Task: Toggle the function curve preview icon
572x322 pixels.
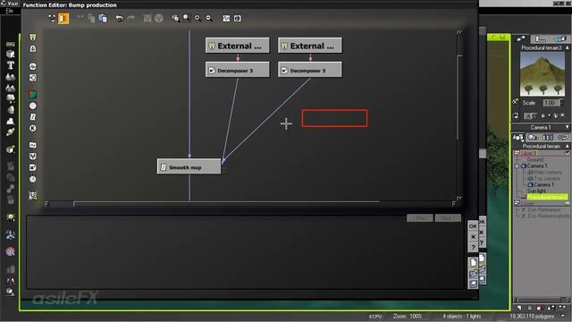Action: 226,18
